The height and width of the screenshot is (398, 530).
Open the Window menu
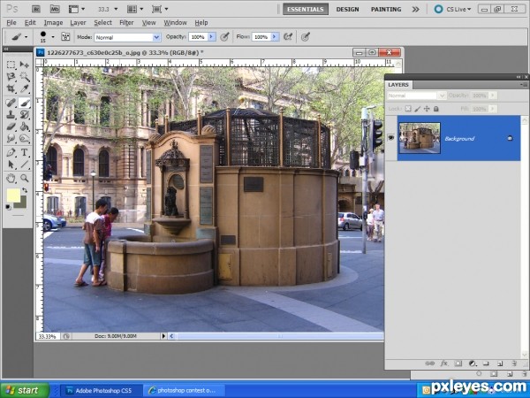(x=175, y=23)
